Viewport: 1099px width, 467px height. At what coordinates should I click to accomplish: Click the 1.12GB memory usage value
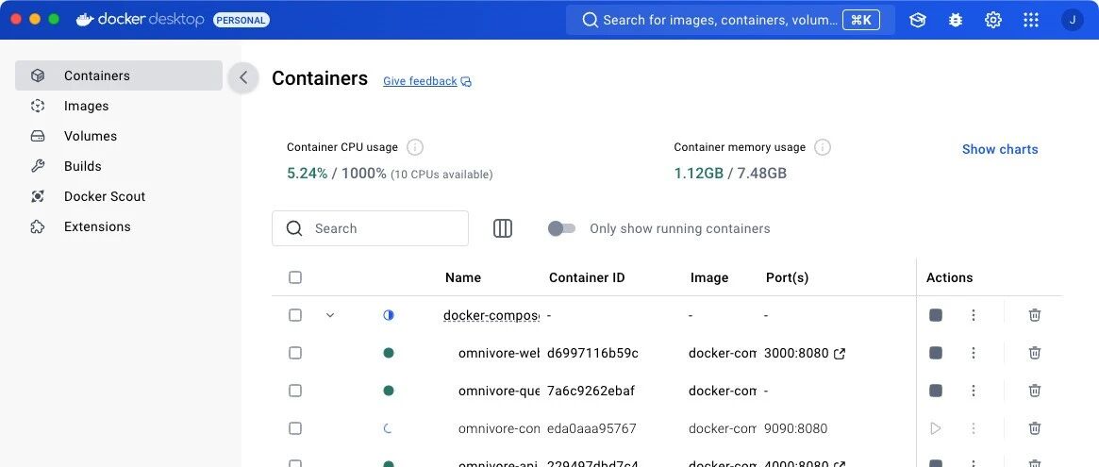click(x=698, y=174)
